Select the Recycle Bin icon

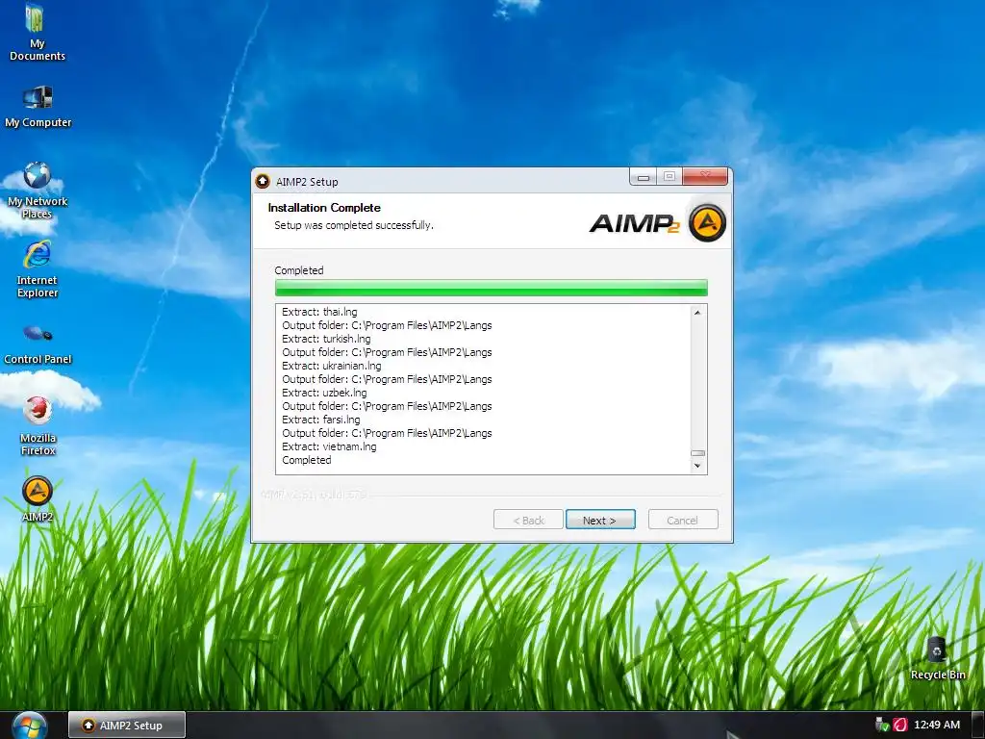937,658
